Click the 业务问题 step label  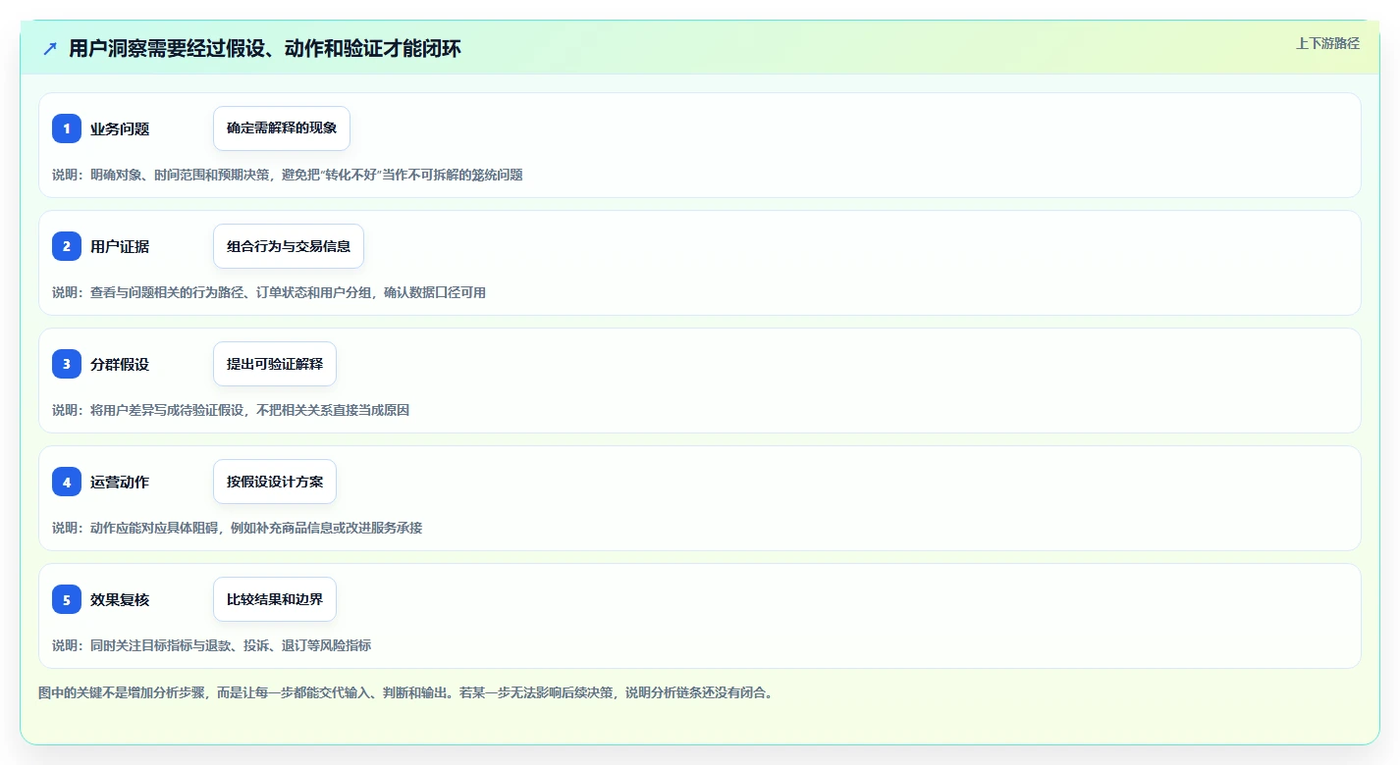(120, 128)
